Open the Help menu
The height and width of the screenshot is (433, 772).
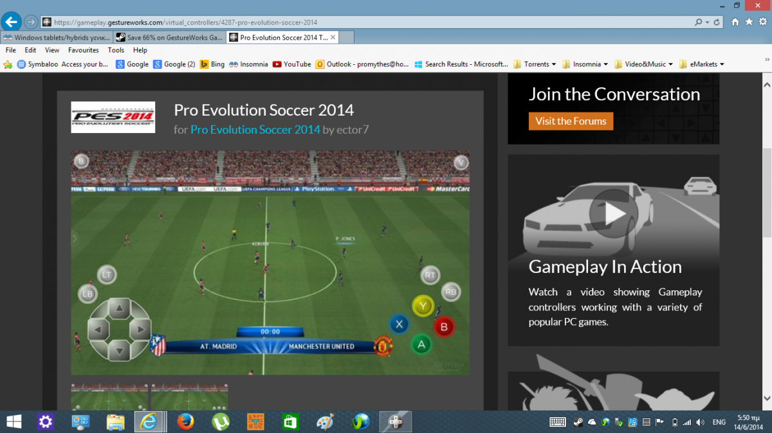[x=140, y=50]
